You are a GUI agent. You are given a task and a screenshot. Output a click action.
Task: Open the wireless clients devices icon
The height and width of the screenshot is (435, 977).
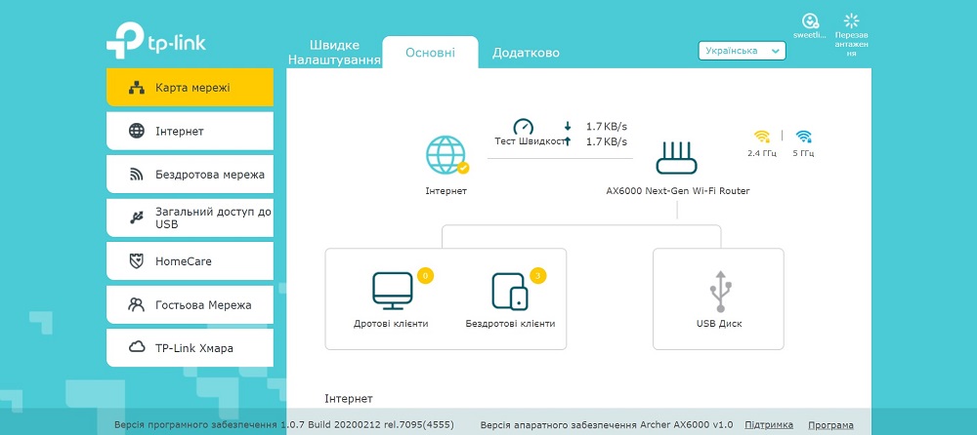[510, 291]
